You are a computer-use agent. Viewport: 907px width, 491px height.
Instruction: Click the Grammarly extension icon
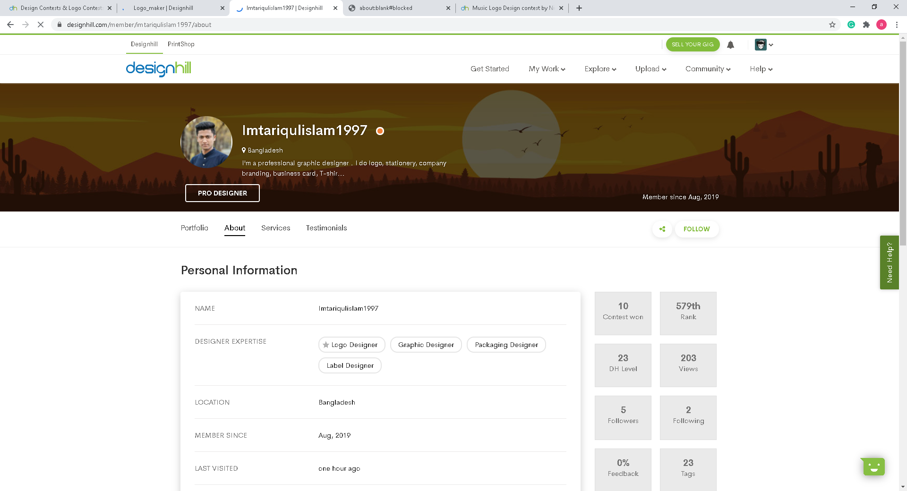[851, 25]
